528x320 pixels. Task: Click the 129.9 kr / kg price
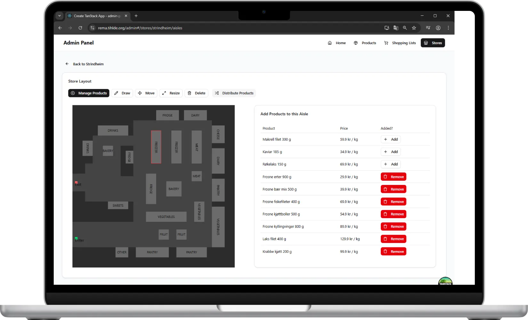(350, 239)
